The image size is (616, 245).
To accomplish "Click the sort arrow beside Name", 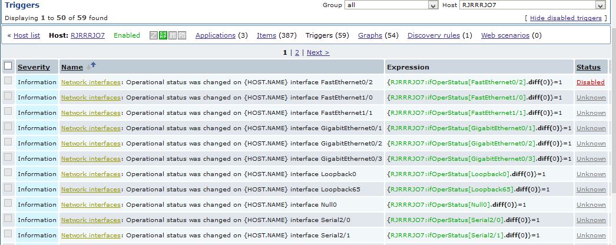I will 91,66.
